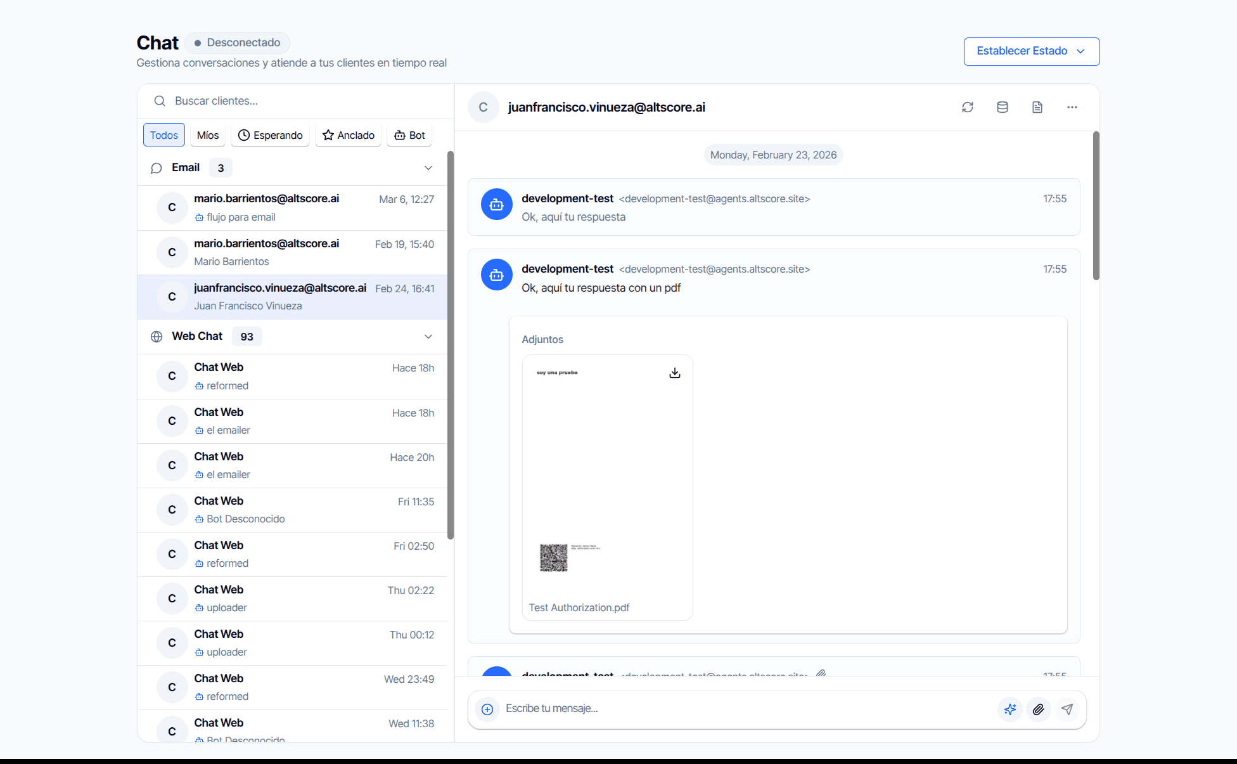1237x764 pixels.
Task: Filter by Bot conversations
Action: (409, 135)
